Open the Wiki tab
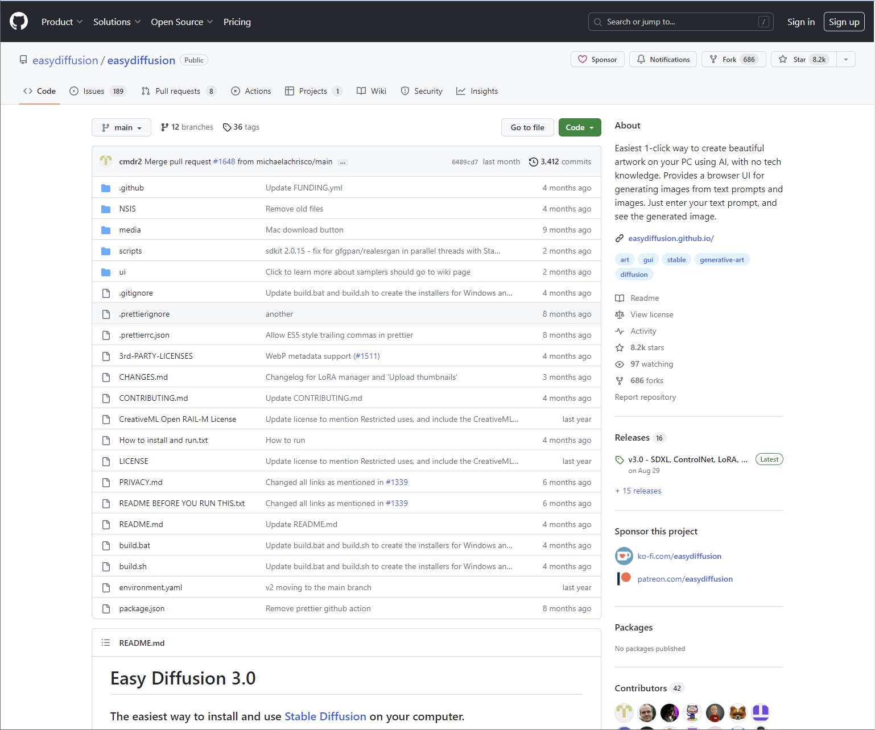 372,91
